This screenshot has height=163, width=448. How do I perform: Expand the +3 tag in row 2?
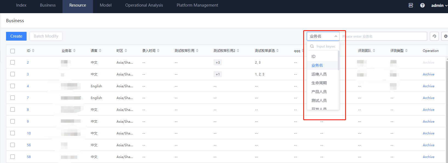click(x=218, y=62)
